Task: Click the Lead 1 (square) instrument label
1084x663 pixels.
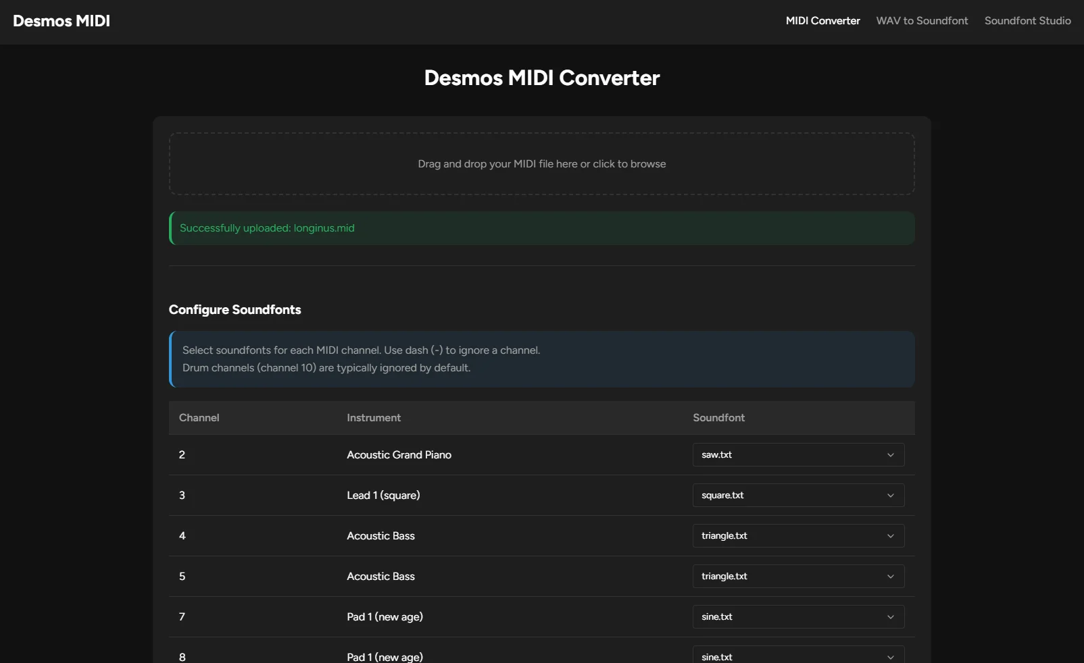Action: [x=383, y=495]
